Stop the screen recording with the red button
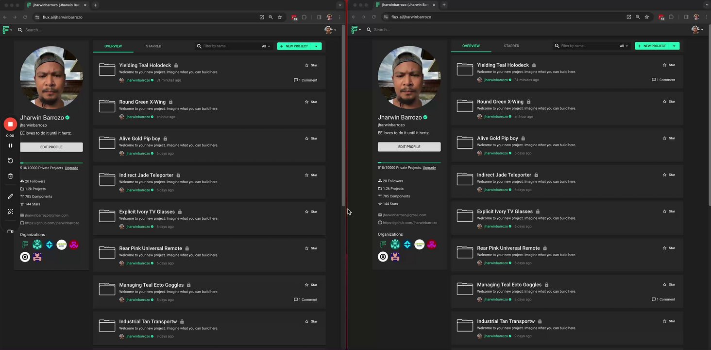 (x=10, y=124)
